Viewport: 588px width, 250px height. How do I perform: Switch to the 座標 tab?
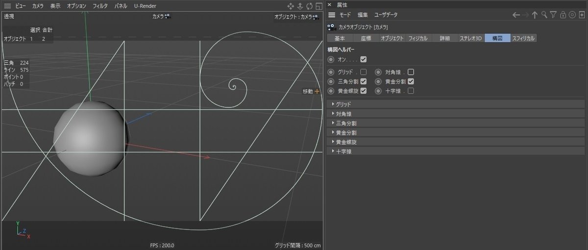366,38
